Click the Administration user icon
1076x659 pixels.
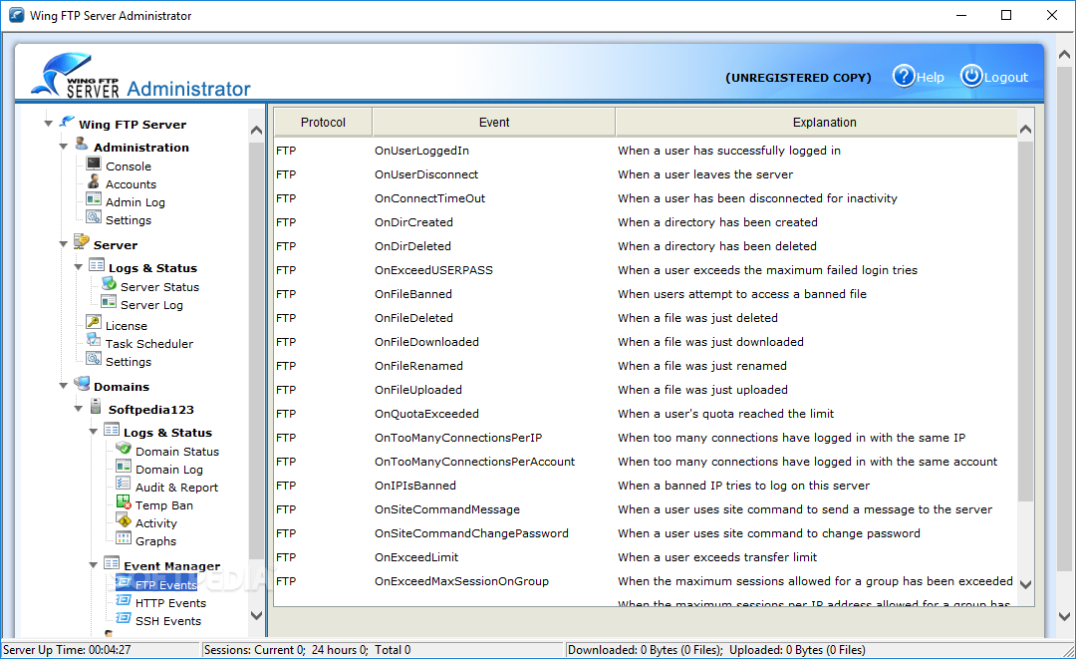pos(82,144)
